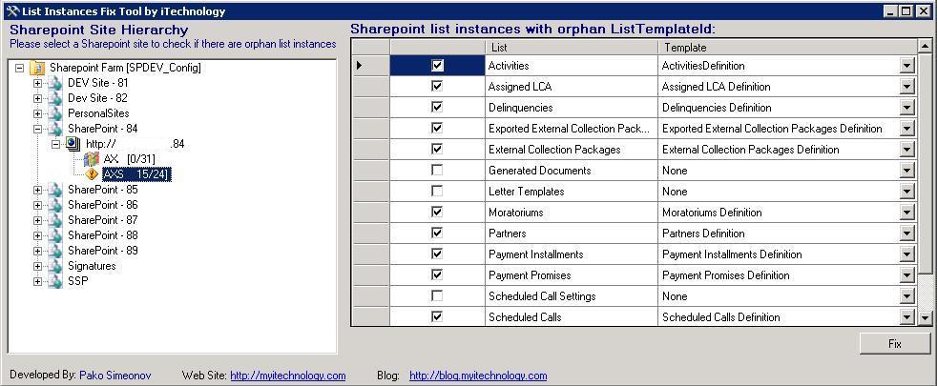Viewport: 937px width, 386px height.
Task: Click the scroll down arrow of the list grid
Action: coord(925,318)
